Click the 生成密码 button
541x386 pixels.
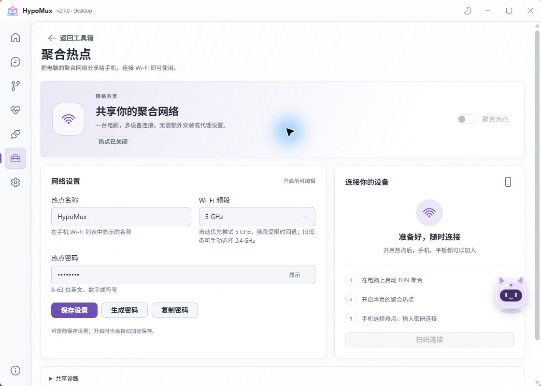coord(125,310)
